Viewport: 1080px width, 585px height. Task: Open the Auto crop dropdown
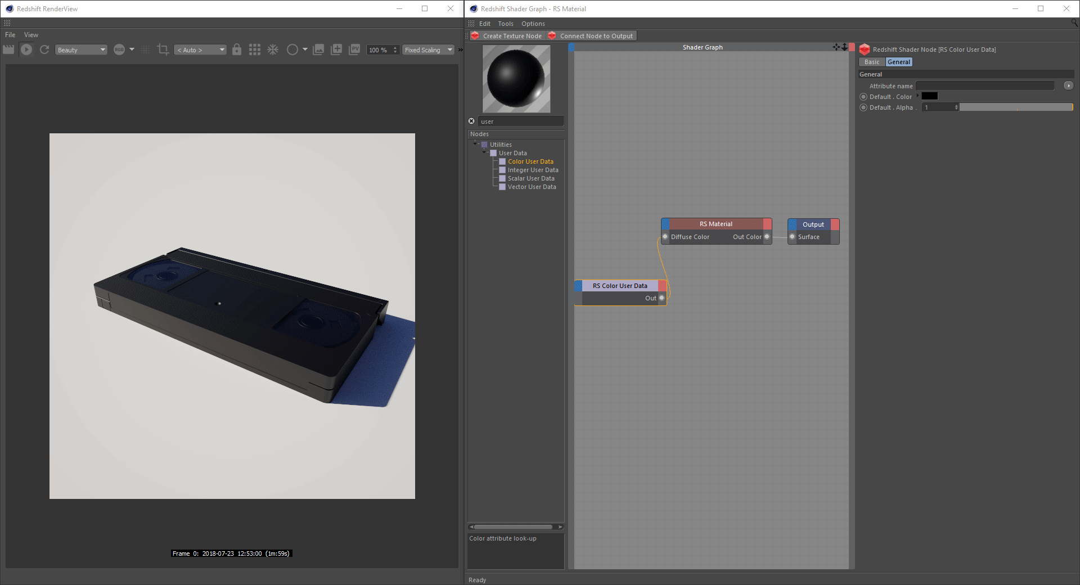click(x=200, y=50)
